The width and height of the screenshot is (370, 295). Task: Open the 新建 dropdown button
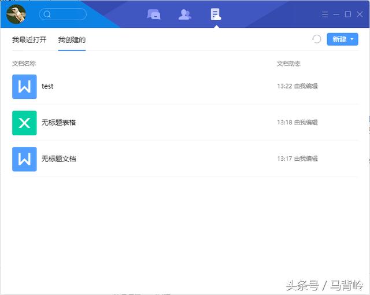point(342,39)
